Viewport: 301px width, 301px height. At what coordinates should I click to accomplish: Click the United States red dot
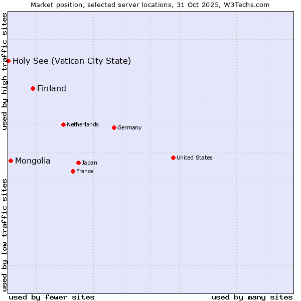coord(173,158)
